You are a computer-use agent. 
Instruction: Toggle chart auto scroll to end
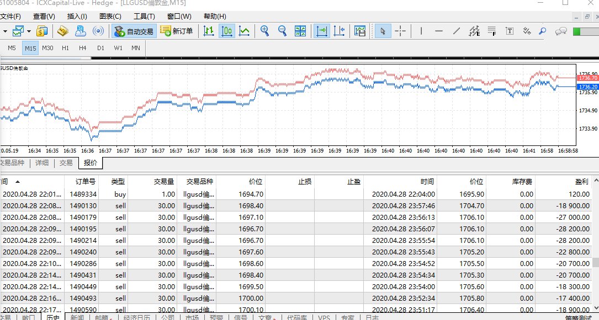click(x=322, y=31)
